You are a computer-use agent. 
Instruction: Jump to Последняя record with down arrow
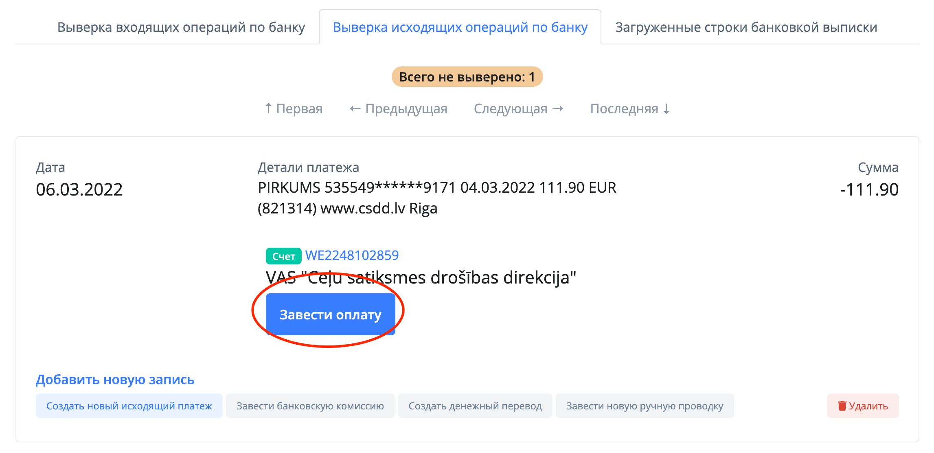(x=630, y=109)
